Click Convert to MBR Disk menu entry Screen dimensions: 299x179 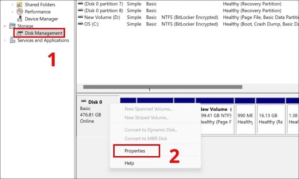coord(146,138)
